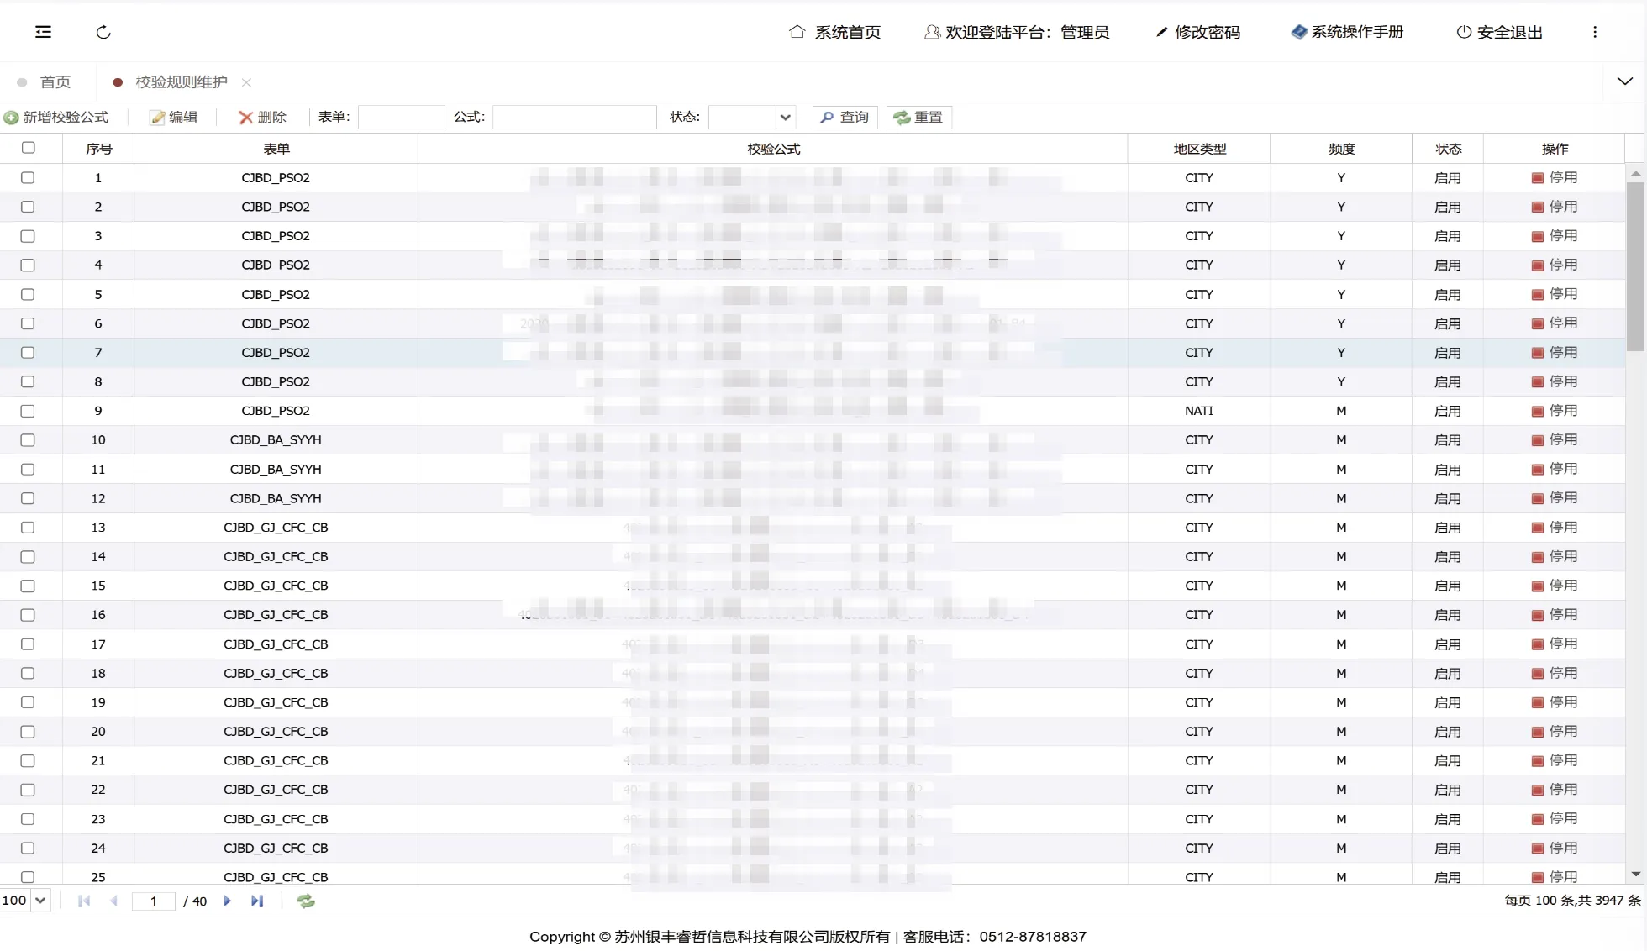Check the checkbox for row 1
The height and width of the screenshot is (951, 1647).
28,177
